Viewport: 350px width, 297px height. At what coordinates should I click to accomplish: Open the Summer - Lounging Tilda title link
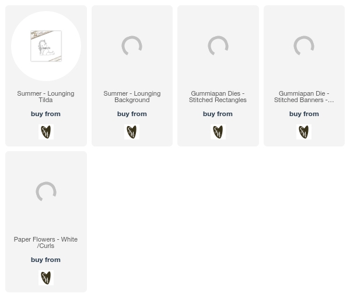pyautogui.click(x=45, y=97)
